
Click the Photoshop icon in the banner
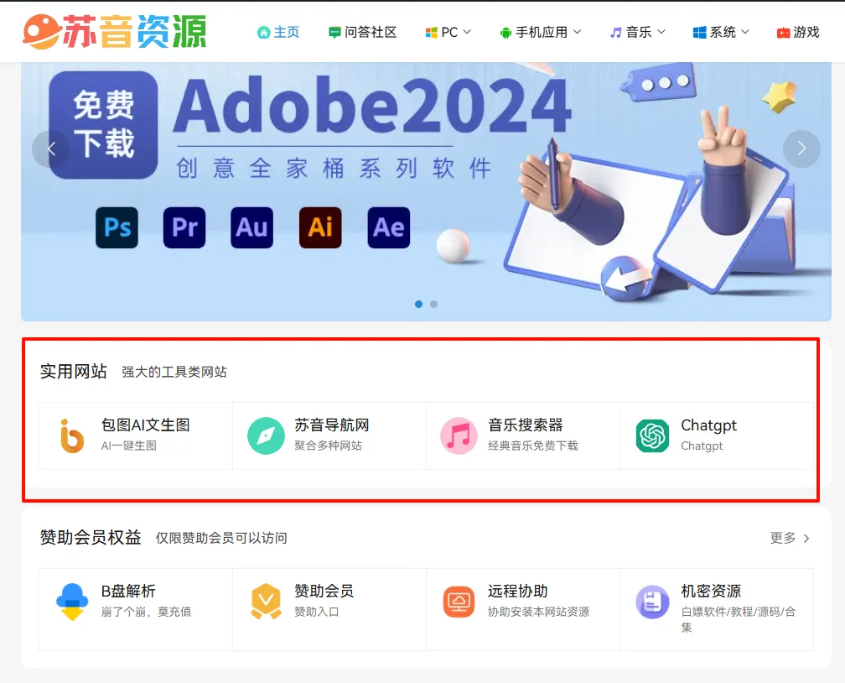117,227
